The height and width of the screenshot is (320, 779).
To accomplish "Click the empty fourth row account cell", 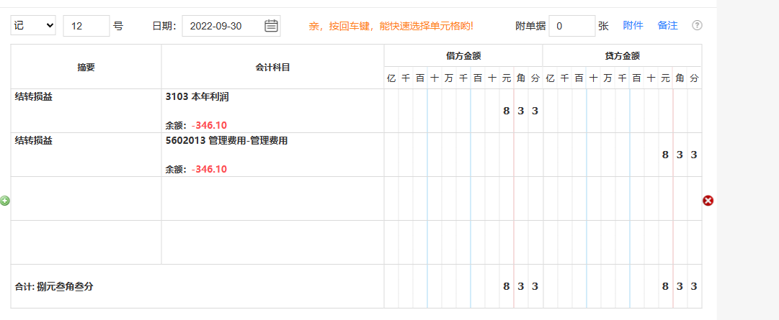I will (x=272, y=242).
